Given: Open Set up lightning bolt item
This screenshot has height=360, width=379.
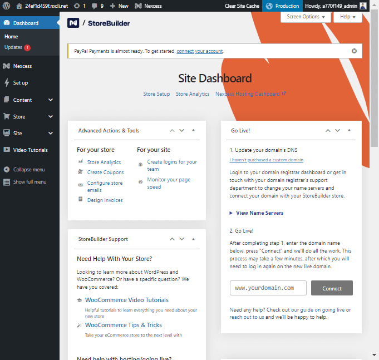Looking at the screenshot, I should tap(29, 83).
